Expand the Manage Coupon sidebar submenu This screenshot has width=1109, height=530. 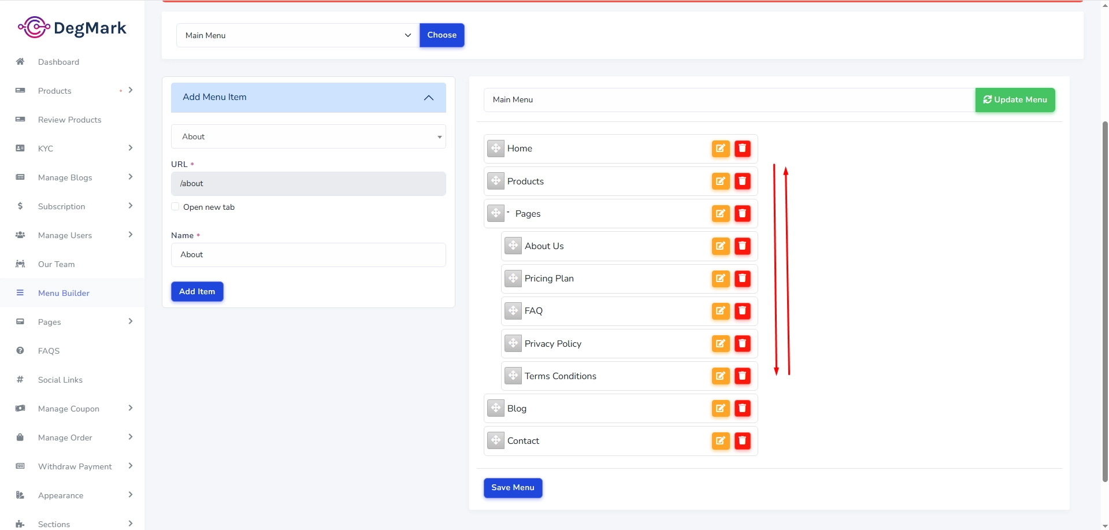131,408
